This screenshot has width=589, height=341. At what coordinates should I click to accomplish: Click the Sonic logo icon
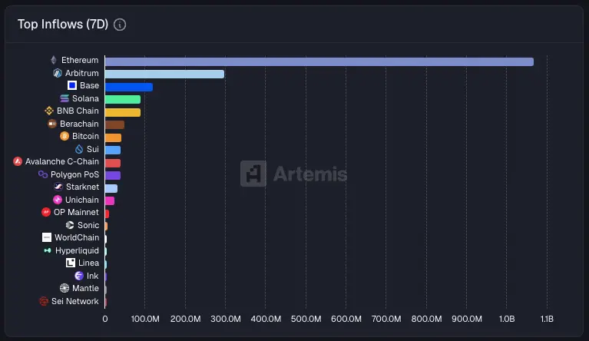pyautogui.click(x=70, y=225)
